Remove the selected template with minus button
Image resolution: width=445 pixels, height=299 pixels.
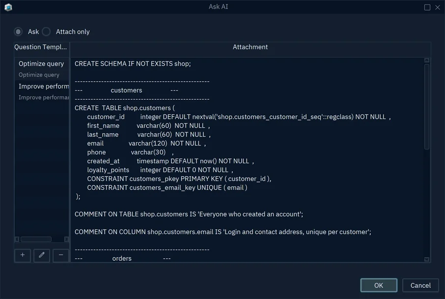coord(61,255)
